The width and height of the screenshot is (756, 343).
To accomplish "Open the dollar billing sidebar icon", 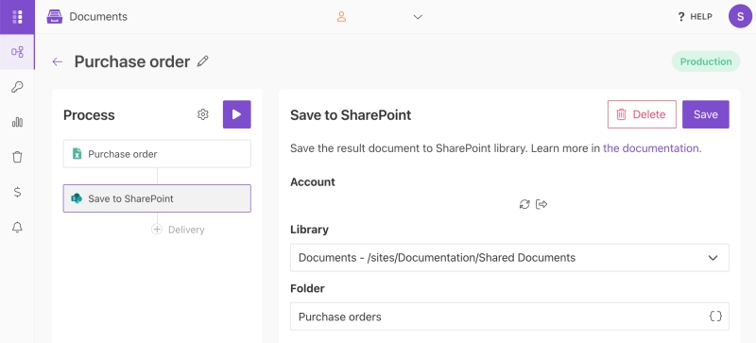I will (x=17, y=192).
